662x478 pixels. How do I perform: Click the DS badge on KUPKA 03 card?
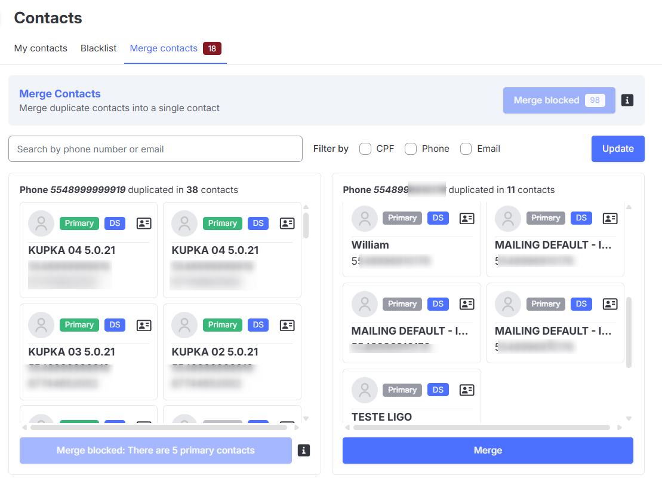pos(115,325)
